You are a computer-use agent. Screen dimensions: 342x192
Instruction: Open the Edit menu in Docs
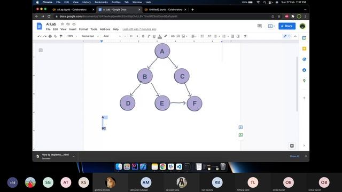[x=56, y=29]
